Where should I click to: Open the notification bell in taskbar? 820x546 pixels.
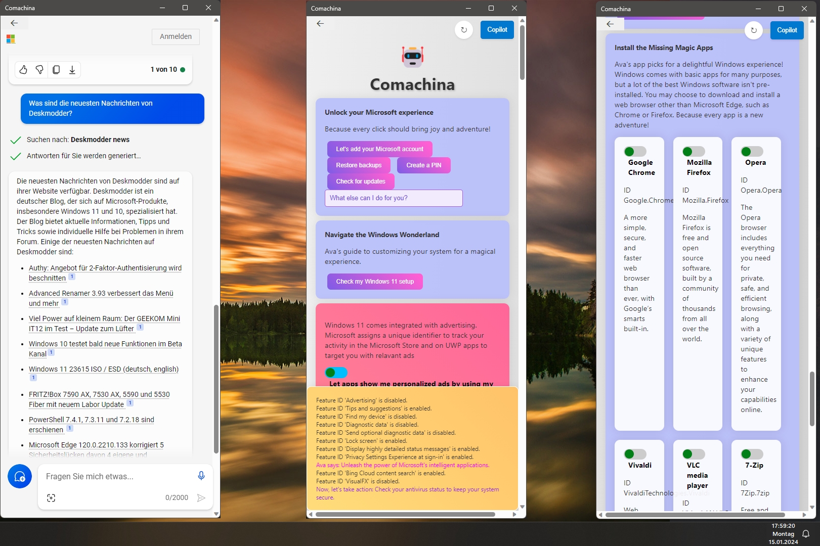click(x=806, y=534)
